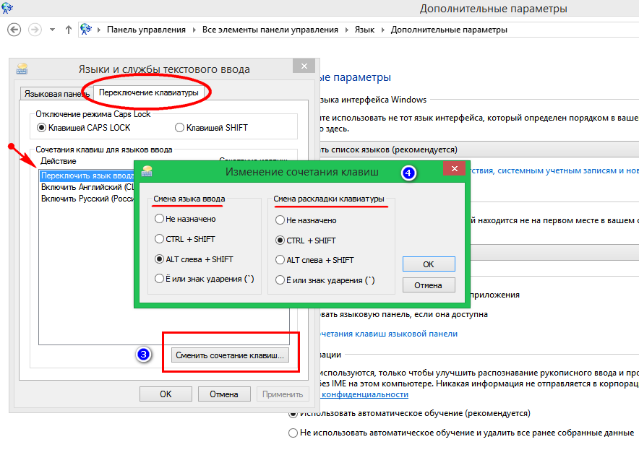Choose 'Не использовать автоматическое обучение' option
The height and width of the screenshot is (455, 639).
coord(293,433)
